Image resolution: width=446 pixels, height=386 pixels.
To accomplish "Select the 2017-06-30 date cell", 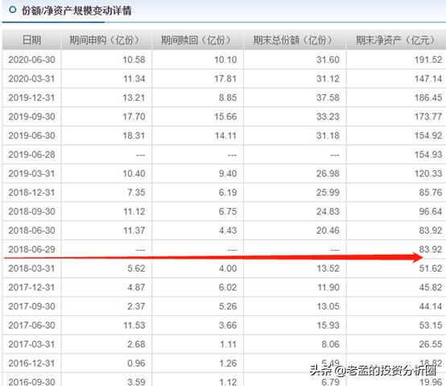I will coord(31,326).
